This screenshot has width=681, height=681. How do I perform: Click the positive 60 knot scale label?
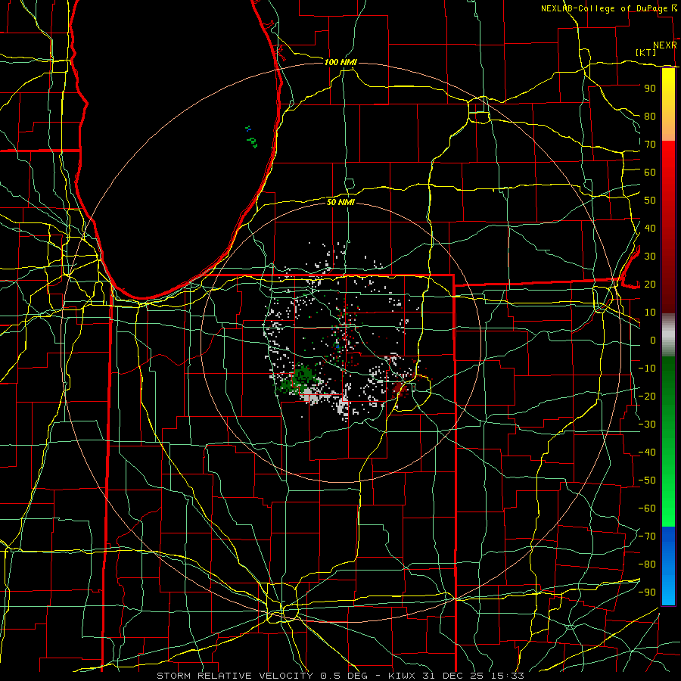coord(650,172)
